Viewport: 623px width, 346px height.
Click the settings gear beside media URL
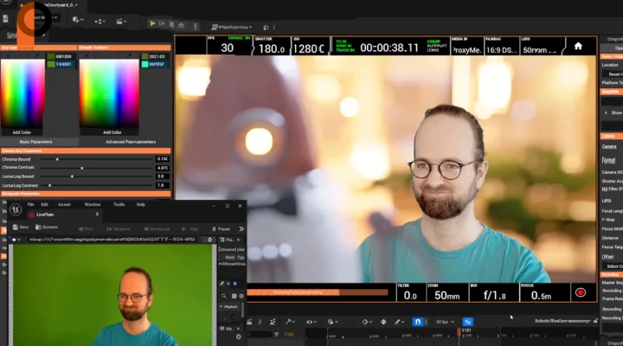coord(209,240)
